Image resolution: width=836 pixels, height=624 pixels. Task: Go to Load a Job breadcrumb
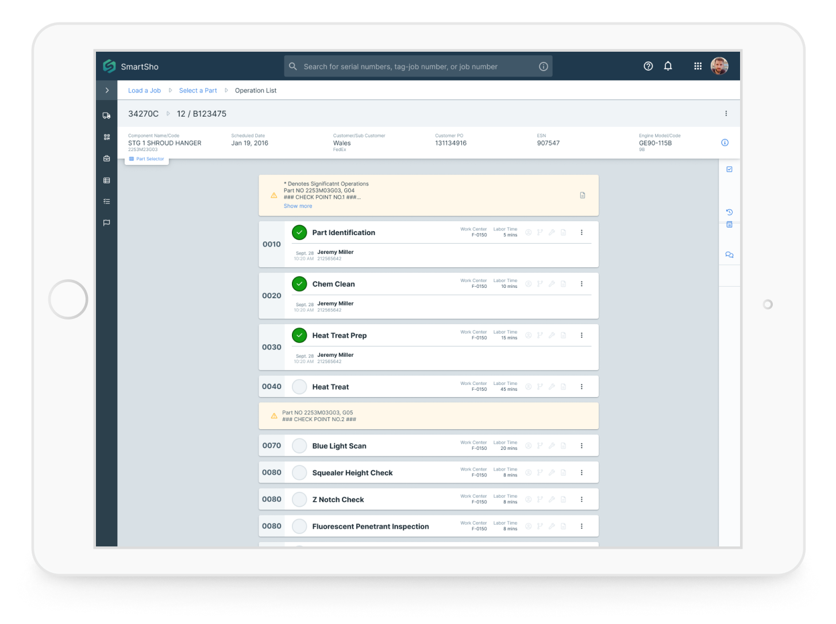pos(144,91)
